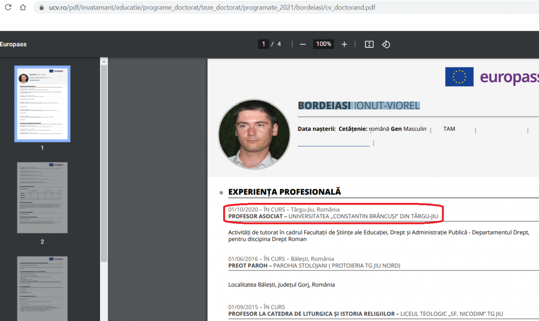Focus the address bar URL
This screenshot has height=321, width=539.
(212, 7)
